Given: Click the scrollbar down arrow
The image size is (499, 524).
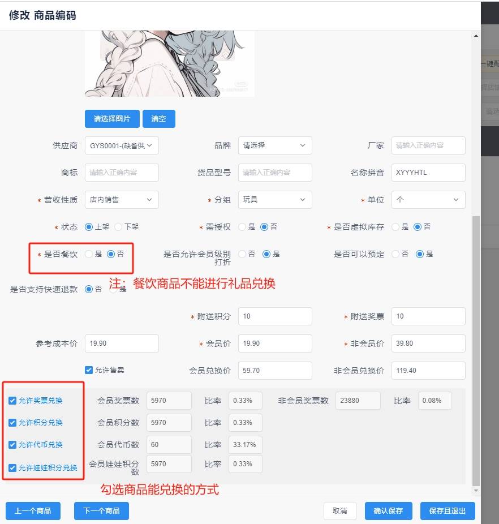Looking at the screenshot, I should [x=476, y=491].
